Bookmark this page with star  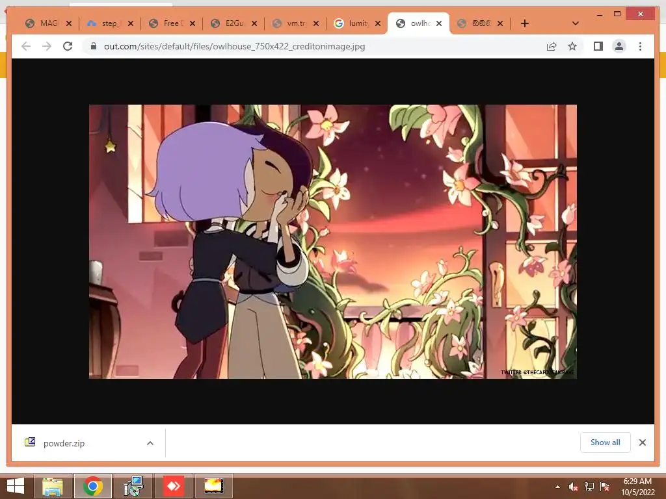tap(572, 46)
